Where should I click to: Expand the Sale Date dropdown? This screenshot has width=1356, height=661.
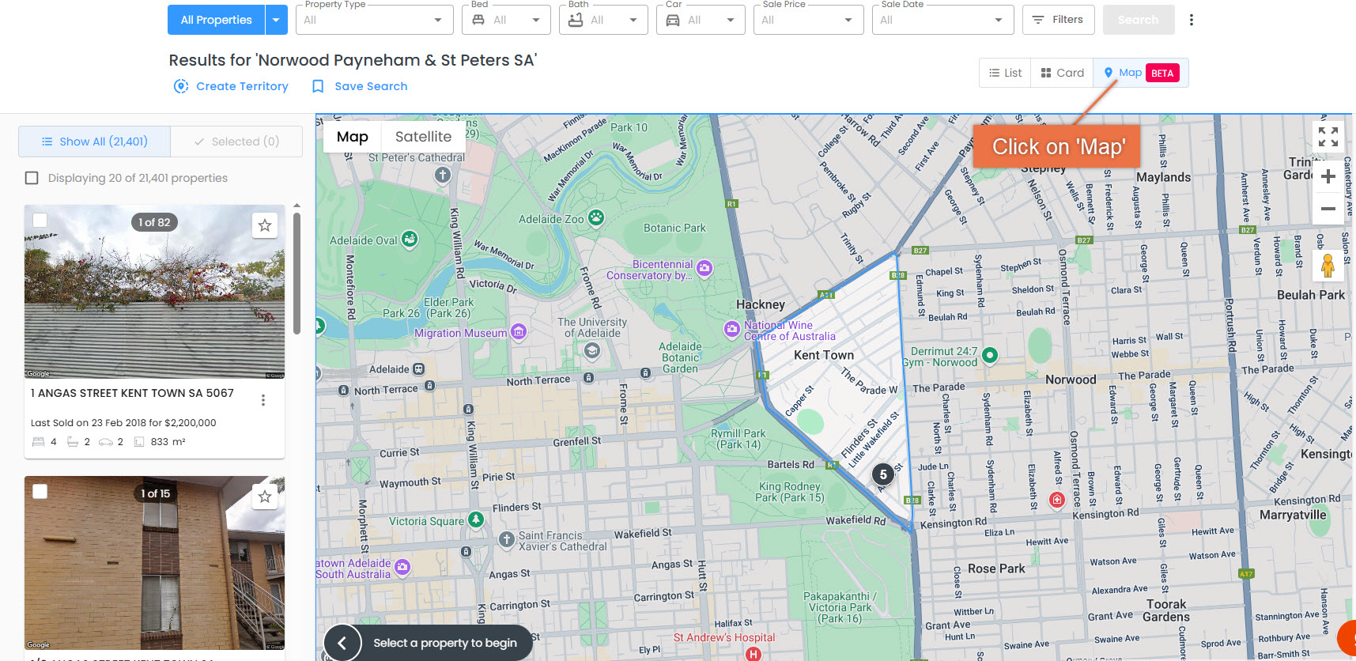click(942, 20)
